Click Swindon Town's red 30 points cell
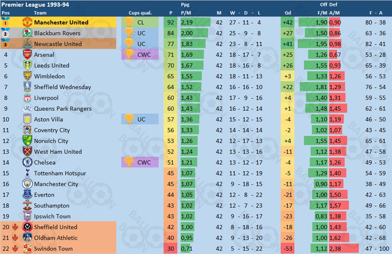The image size is (392, 254). click(170, 249)
